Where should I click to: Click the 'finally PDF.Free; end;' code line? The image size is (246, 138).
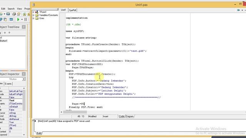86,107
